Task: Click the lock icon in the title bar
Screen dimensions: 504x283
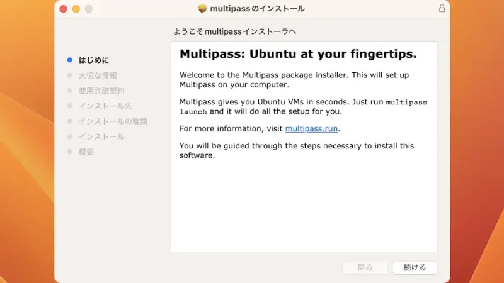Action: [x=441, y=9]
